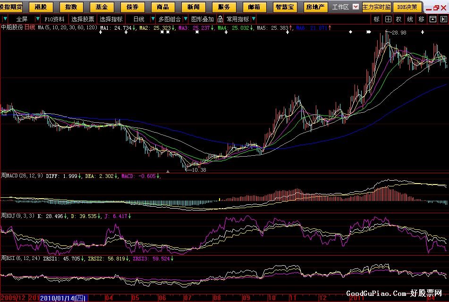The width and height of the screenshot is (449, 302).
Task: Open the 基金 tab
Action: (102, 7)
